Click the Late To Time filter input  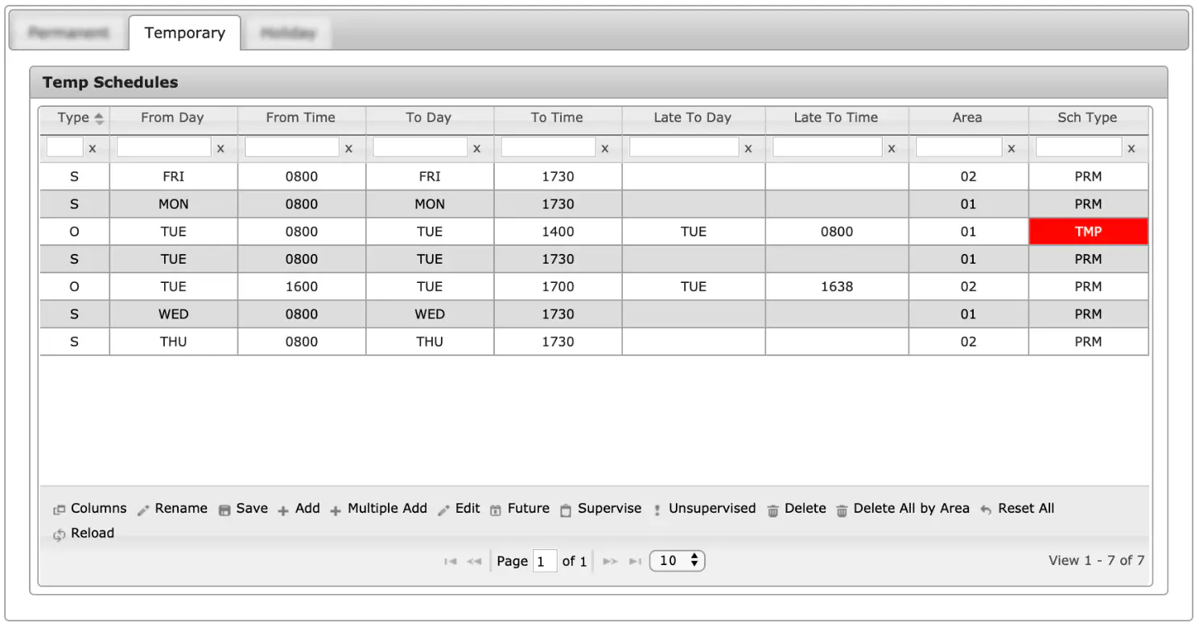tap(827, 147)
